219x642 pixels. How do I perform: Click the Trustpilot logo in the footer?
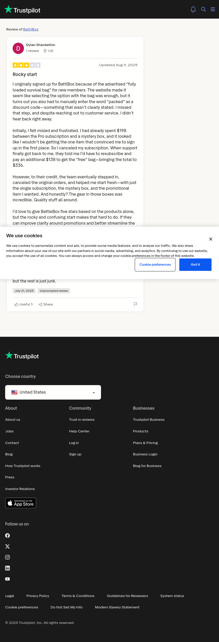point(22,356)
